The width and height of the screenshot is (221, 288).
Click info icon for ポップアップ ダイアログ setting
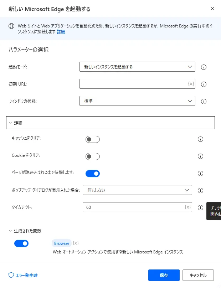[200, 190]
